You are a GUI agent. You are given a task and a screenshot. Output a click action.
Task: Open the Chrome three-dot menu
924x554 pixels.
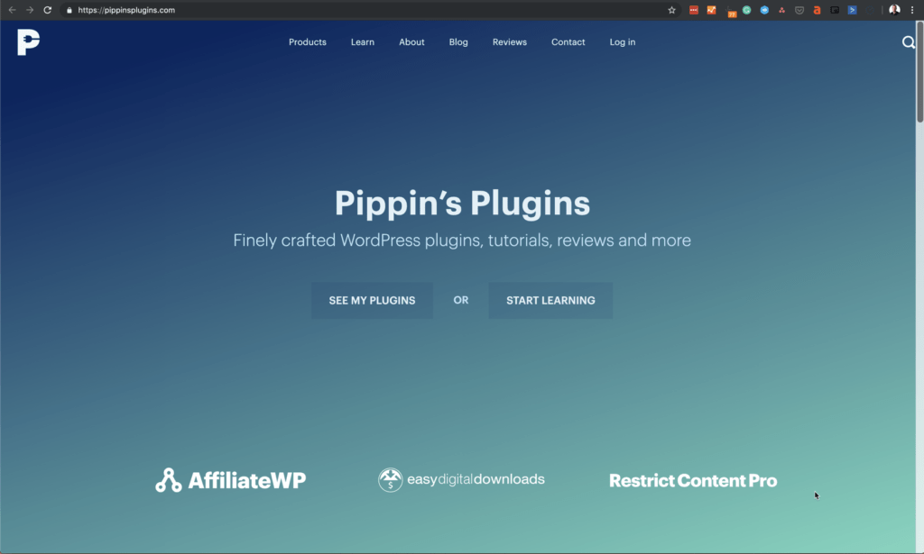(x=912, y=10)
